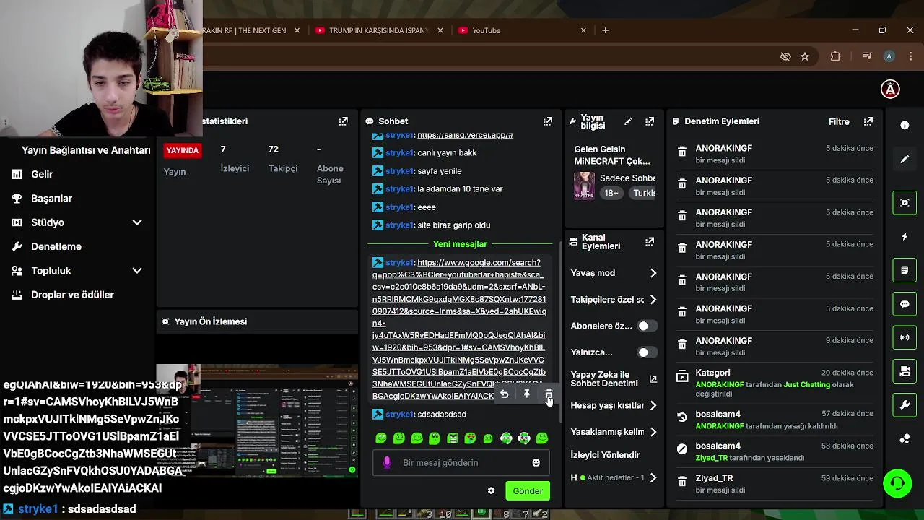The width and height of the screenshot is (924, 520).
Task: Open the emoji picker in message box
Action: click(x=536, y=463)
